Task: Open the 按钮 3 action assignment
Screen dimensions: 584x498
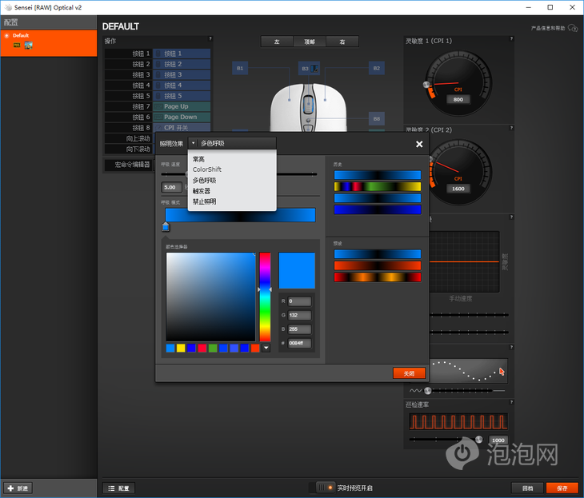Action: coord(182,75)
